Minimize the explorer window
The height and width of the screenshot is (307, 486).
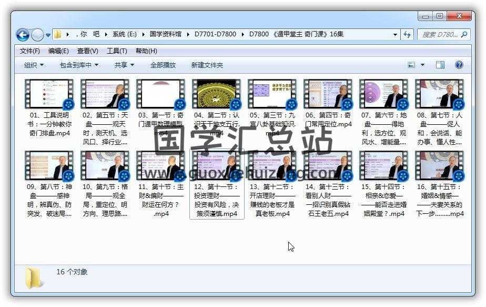[425, 16]
